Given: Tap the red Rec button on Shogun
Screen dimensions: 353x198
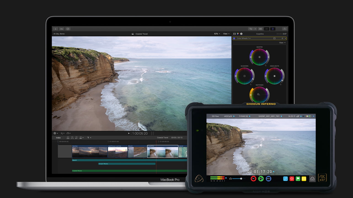Looking at the screenshot, I should [x=253, y=179].
